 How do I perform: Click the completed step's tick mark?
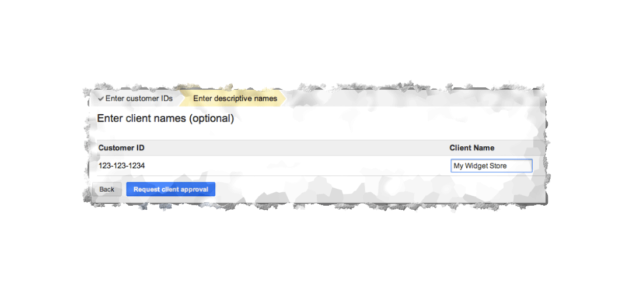coord(100,99)
